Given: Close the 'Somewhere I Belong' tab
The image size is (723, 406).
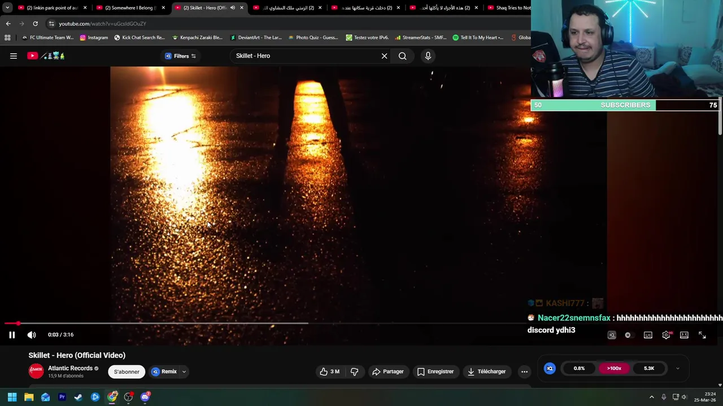Looking at the screenshot, I should point(163,8).
